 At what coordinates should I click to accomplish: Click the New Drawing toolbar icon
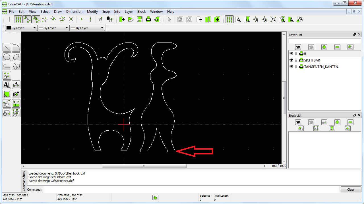click(122, 19)
